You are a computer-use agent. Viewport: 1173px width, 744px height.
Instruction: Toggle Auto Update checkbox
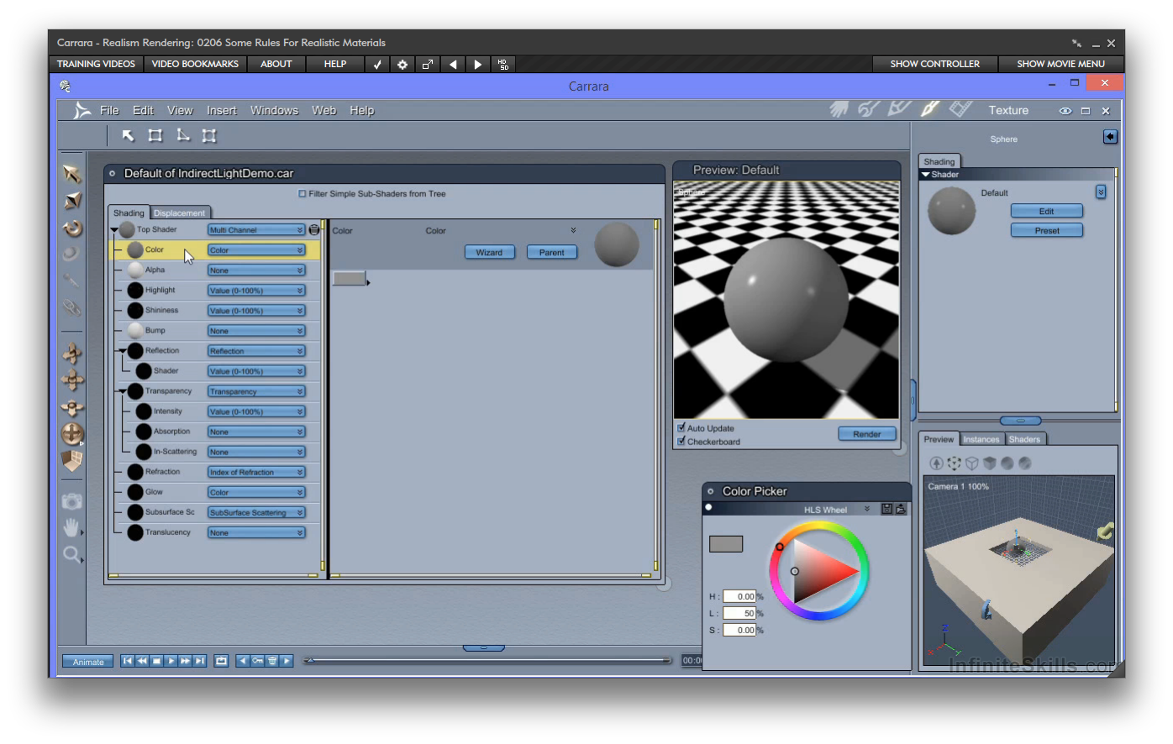click(x=681, y=427)
